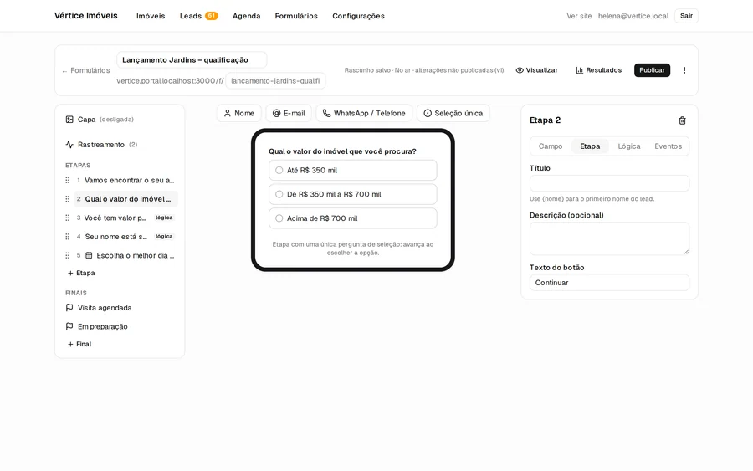Open Leads in the top navigation
This screenshot has height=471, width=753.
tap(191, 16)
